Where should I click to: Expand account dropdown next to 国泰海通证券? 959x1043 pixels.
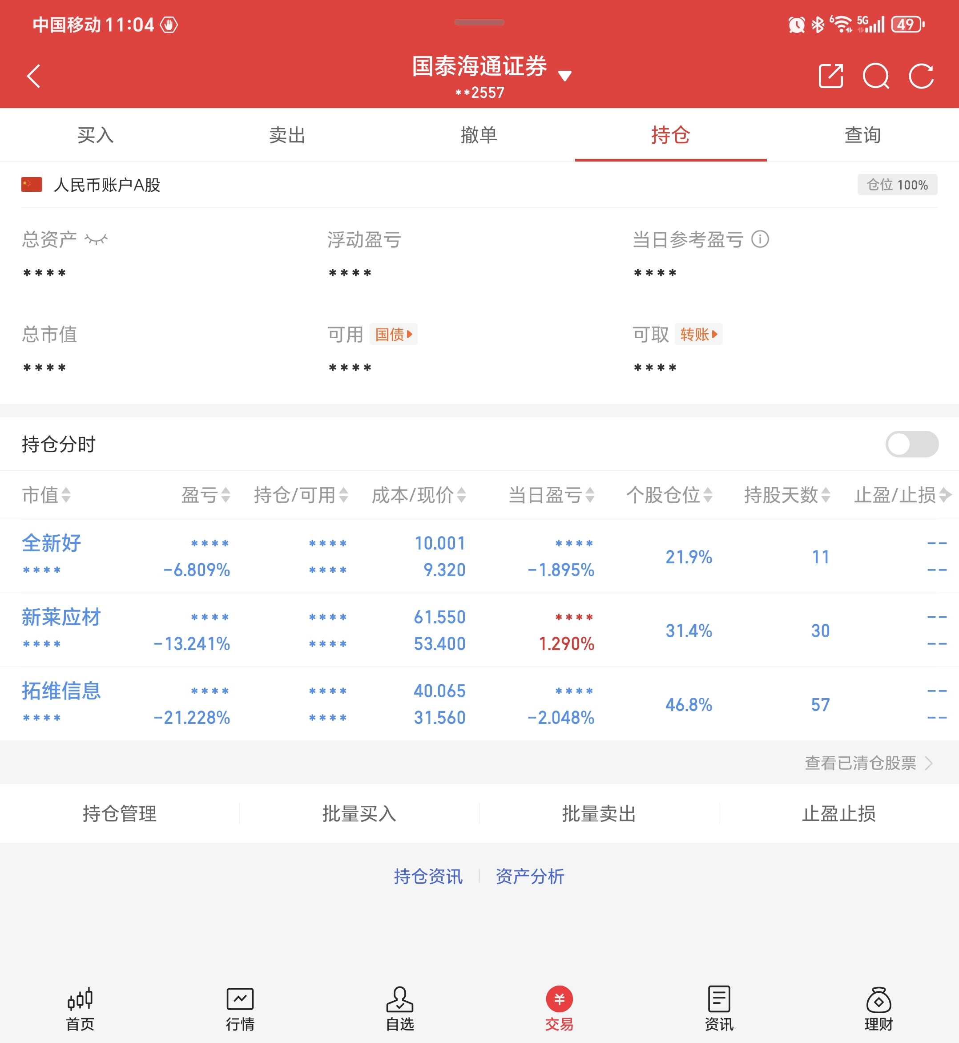tap(564, 76)
